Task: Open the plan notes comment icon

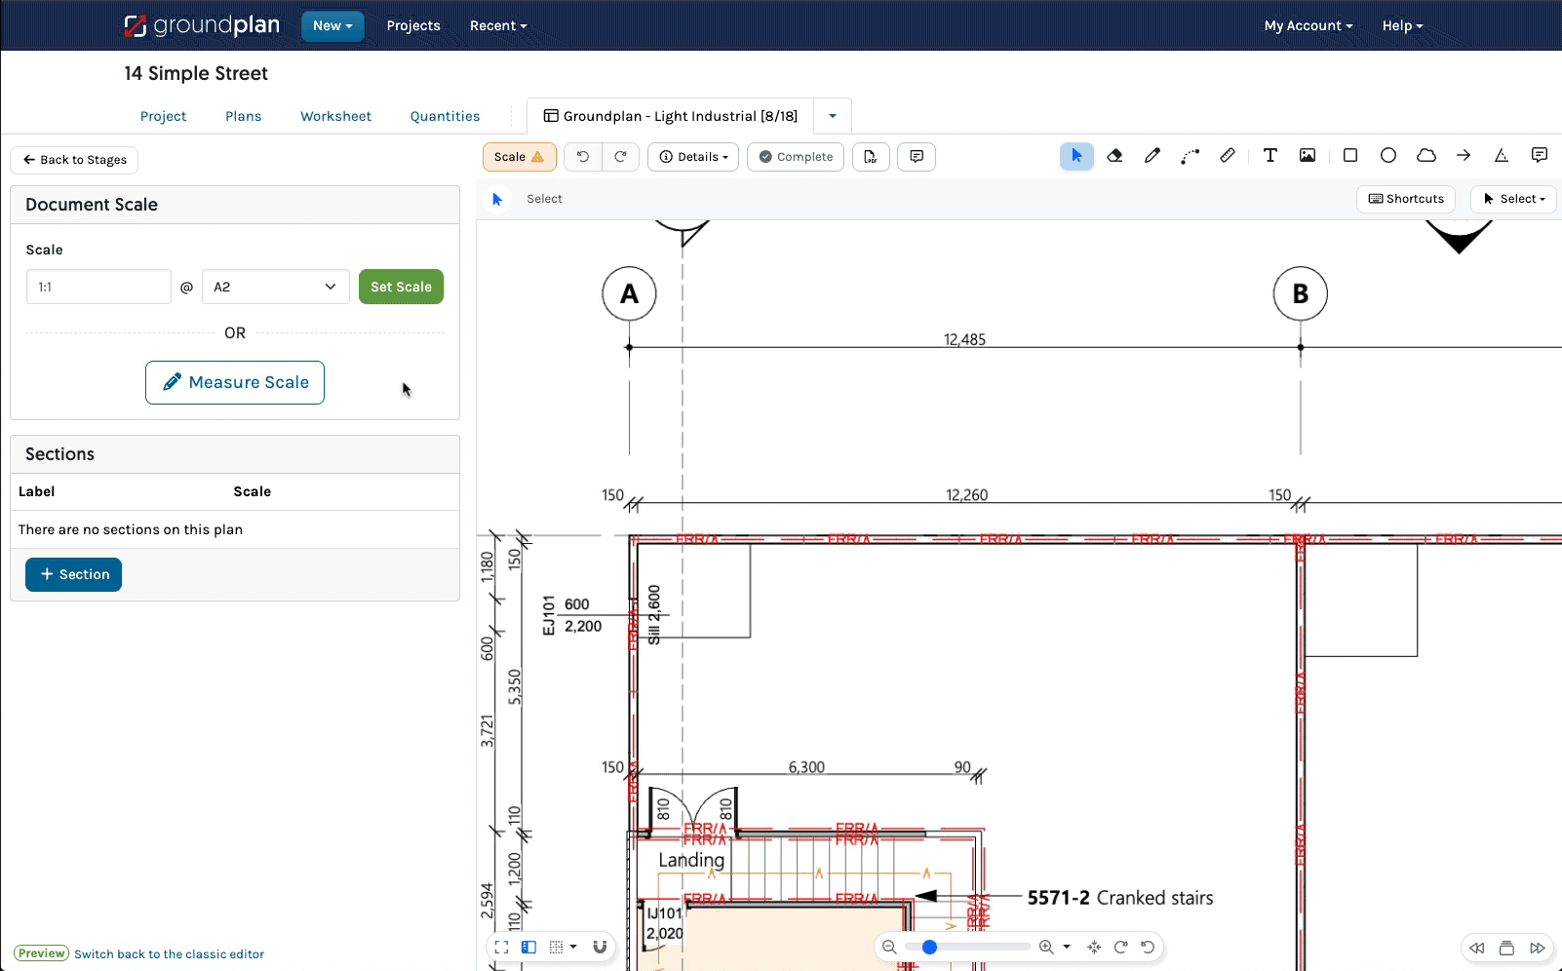Action: click(x=917, y=157)
